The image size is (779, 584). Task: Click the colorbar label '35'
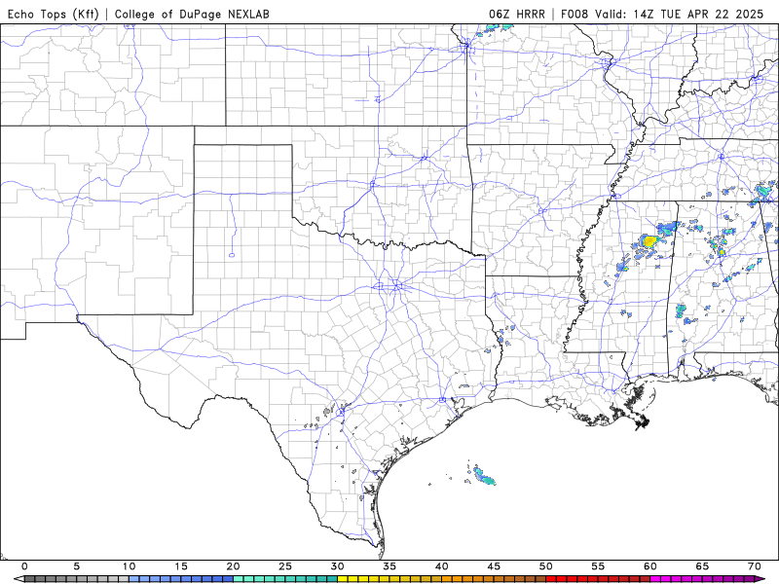tap(389, 566)
